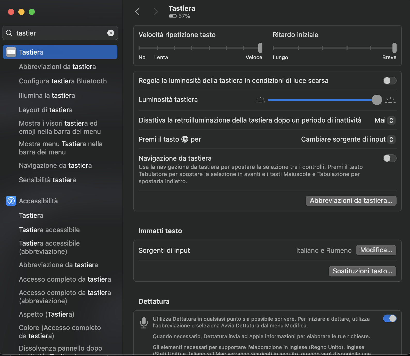410x356 pixels.
Task: Go forward with the right chevron
Action: point(156,12)
